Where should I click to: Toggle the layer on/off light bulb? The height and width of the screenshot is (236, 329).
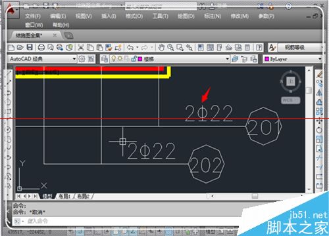coord(114,58)
